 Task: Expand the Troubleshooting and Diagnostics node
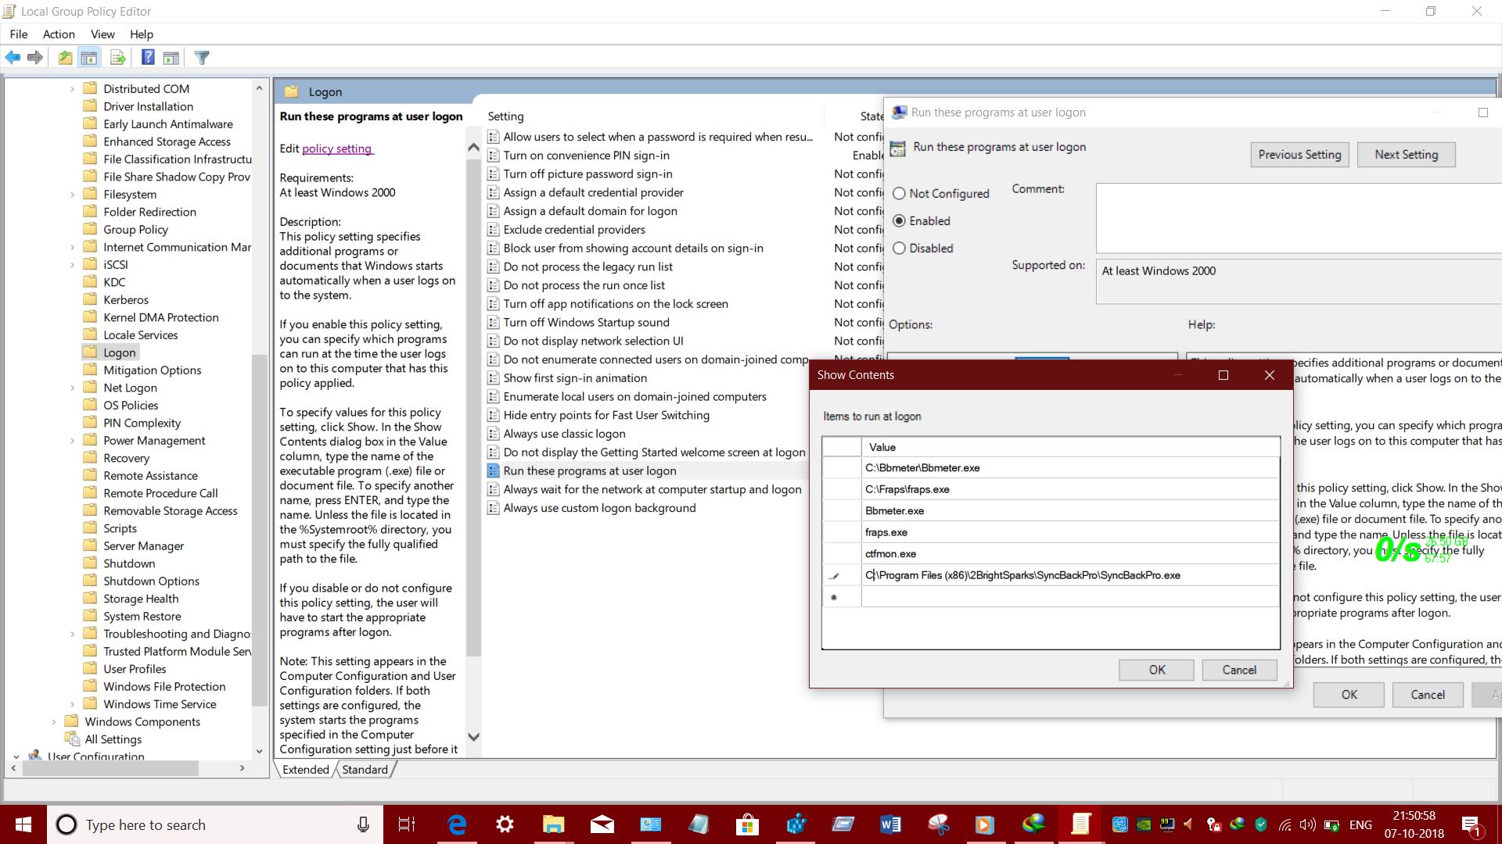[x=73, y=634]
